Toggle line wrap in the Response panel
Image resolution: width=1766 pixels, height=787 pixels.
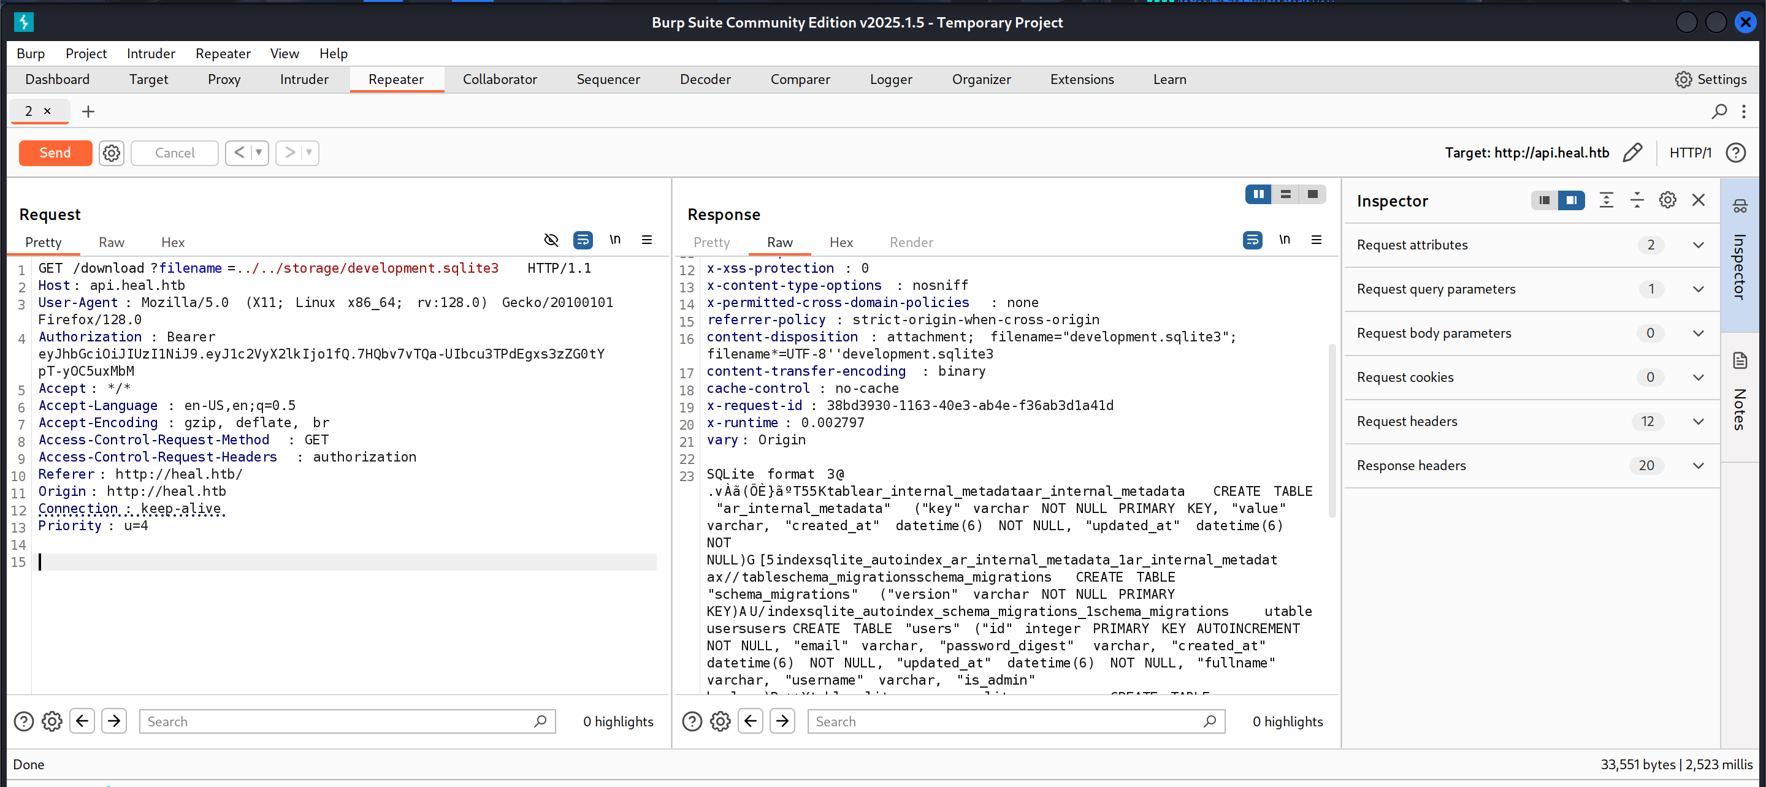point(1252,240)
